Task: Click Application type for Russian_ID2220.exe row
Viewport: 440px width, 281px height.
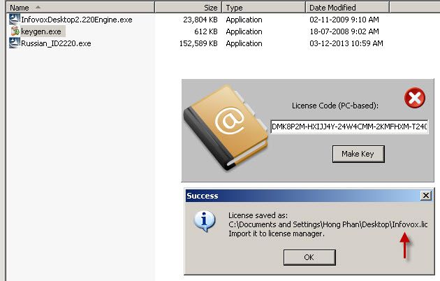Action: pos(244,43)
